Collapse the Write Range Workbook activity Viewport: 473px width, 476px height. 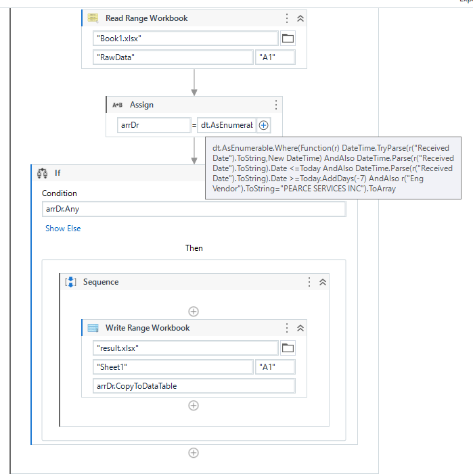[300, 328]
